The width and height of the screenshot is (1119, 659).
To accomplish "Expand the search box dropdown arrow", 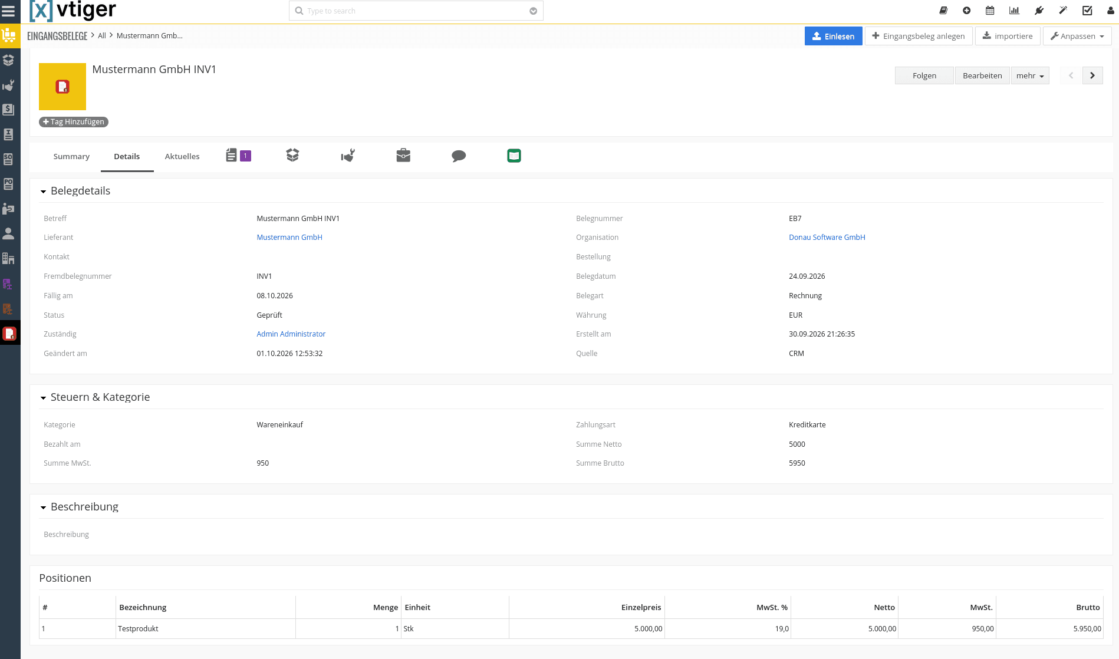I will pyautogui.click(x=534, y=11).
